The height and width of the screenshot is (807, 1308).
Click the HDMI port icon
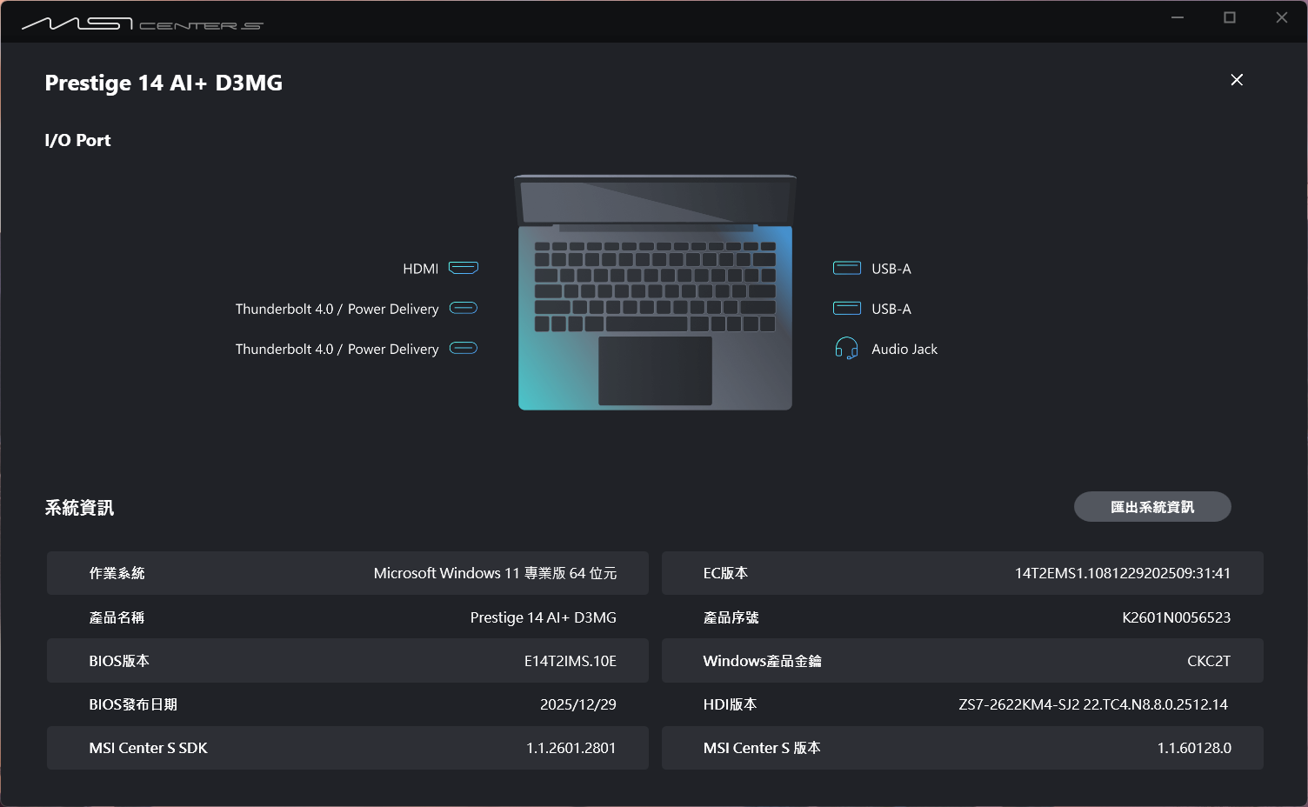pos(464,268)
